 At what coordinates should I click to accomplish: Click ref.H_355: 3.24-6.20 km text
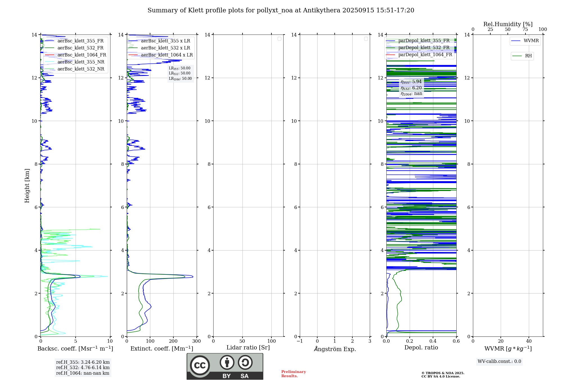point(83,362)
